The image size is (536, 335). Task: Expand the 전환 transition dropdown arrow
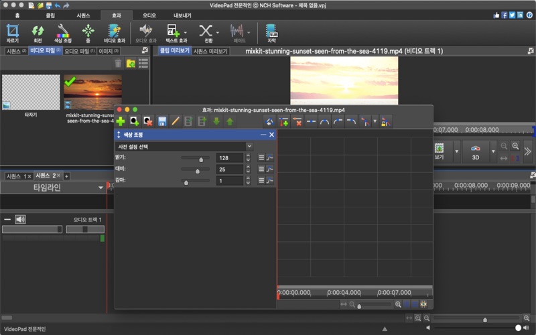218,31
